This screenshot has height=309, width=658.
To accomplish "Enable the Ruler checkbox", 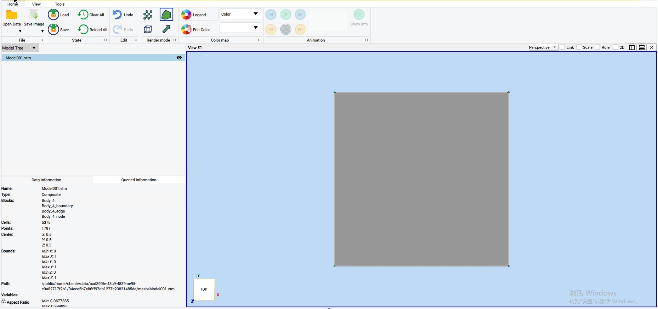I will click(597, 47).
